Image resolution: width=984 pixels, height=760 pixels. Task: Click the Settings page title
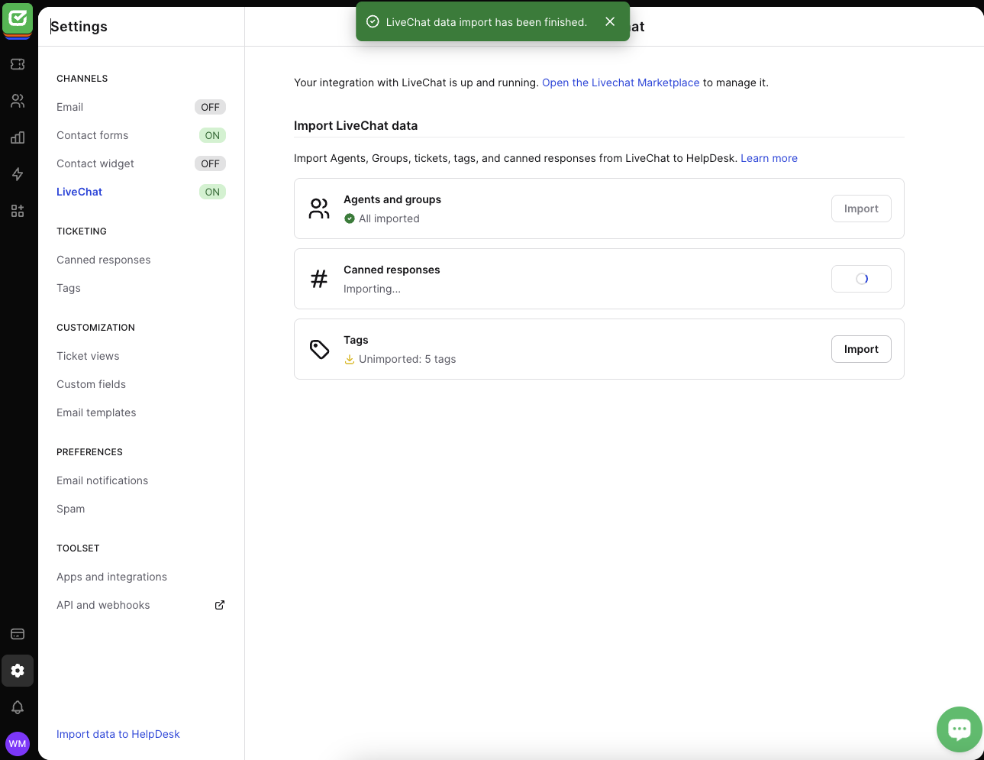coord(79,26)
